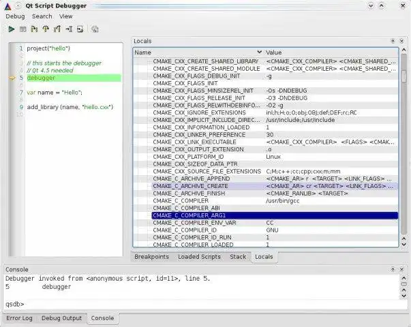
Task: Click the Console scrollbar top up arrow
Action: [x=404, y=278]
